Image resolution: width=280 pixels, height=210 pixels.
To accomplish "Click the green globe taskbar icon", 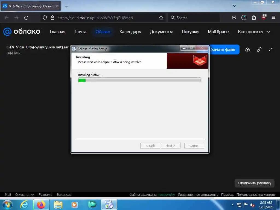I will click(x=92, y=205).
